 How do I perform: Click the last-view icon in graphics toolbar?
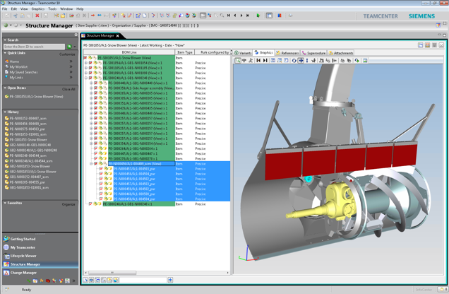[265, 61]
